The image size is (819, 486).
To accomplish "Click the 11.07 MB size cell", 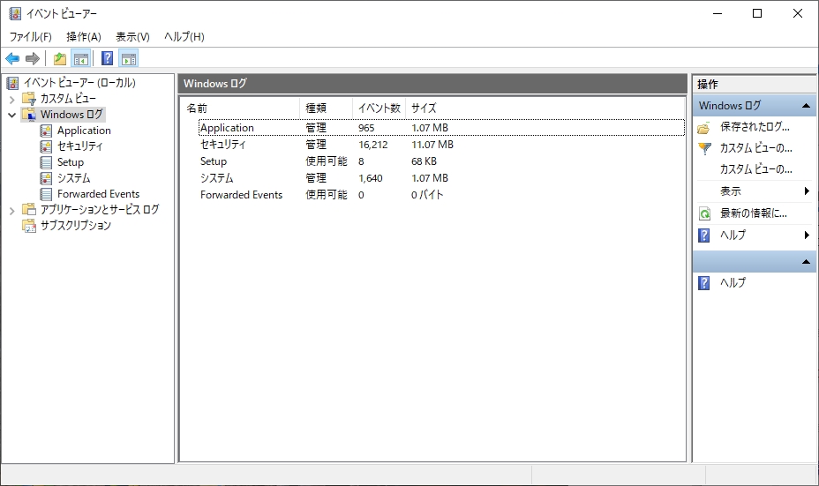I will pyautogui.click(x=432, y=145).
